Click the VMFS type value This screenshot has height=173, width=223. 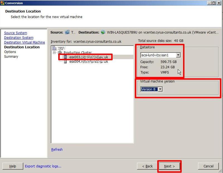(165, 72)
